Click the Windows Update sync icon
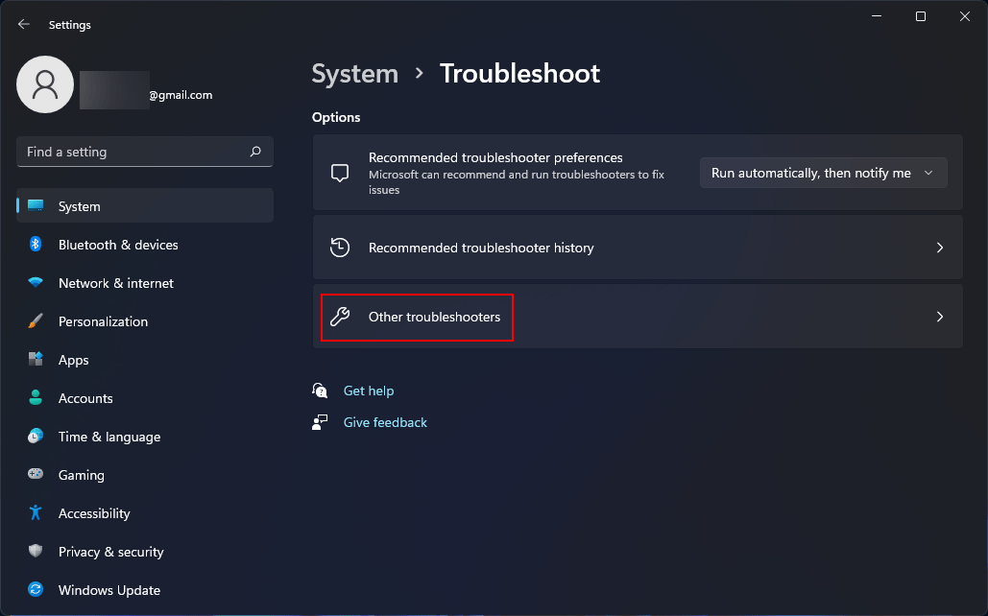Viewport: 988px width, 616px height. click(x=36, y=590)
